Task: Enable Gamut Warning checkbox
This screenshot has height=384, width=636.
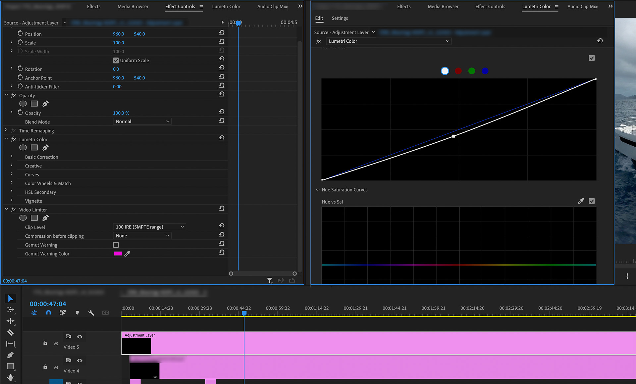Action: 115,245
